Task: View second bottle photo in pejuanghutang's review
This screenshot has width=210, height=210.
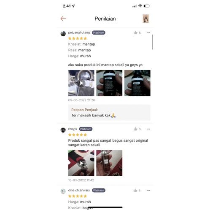Action: point(109,83)
